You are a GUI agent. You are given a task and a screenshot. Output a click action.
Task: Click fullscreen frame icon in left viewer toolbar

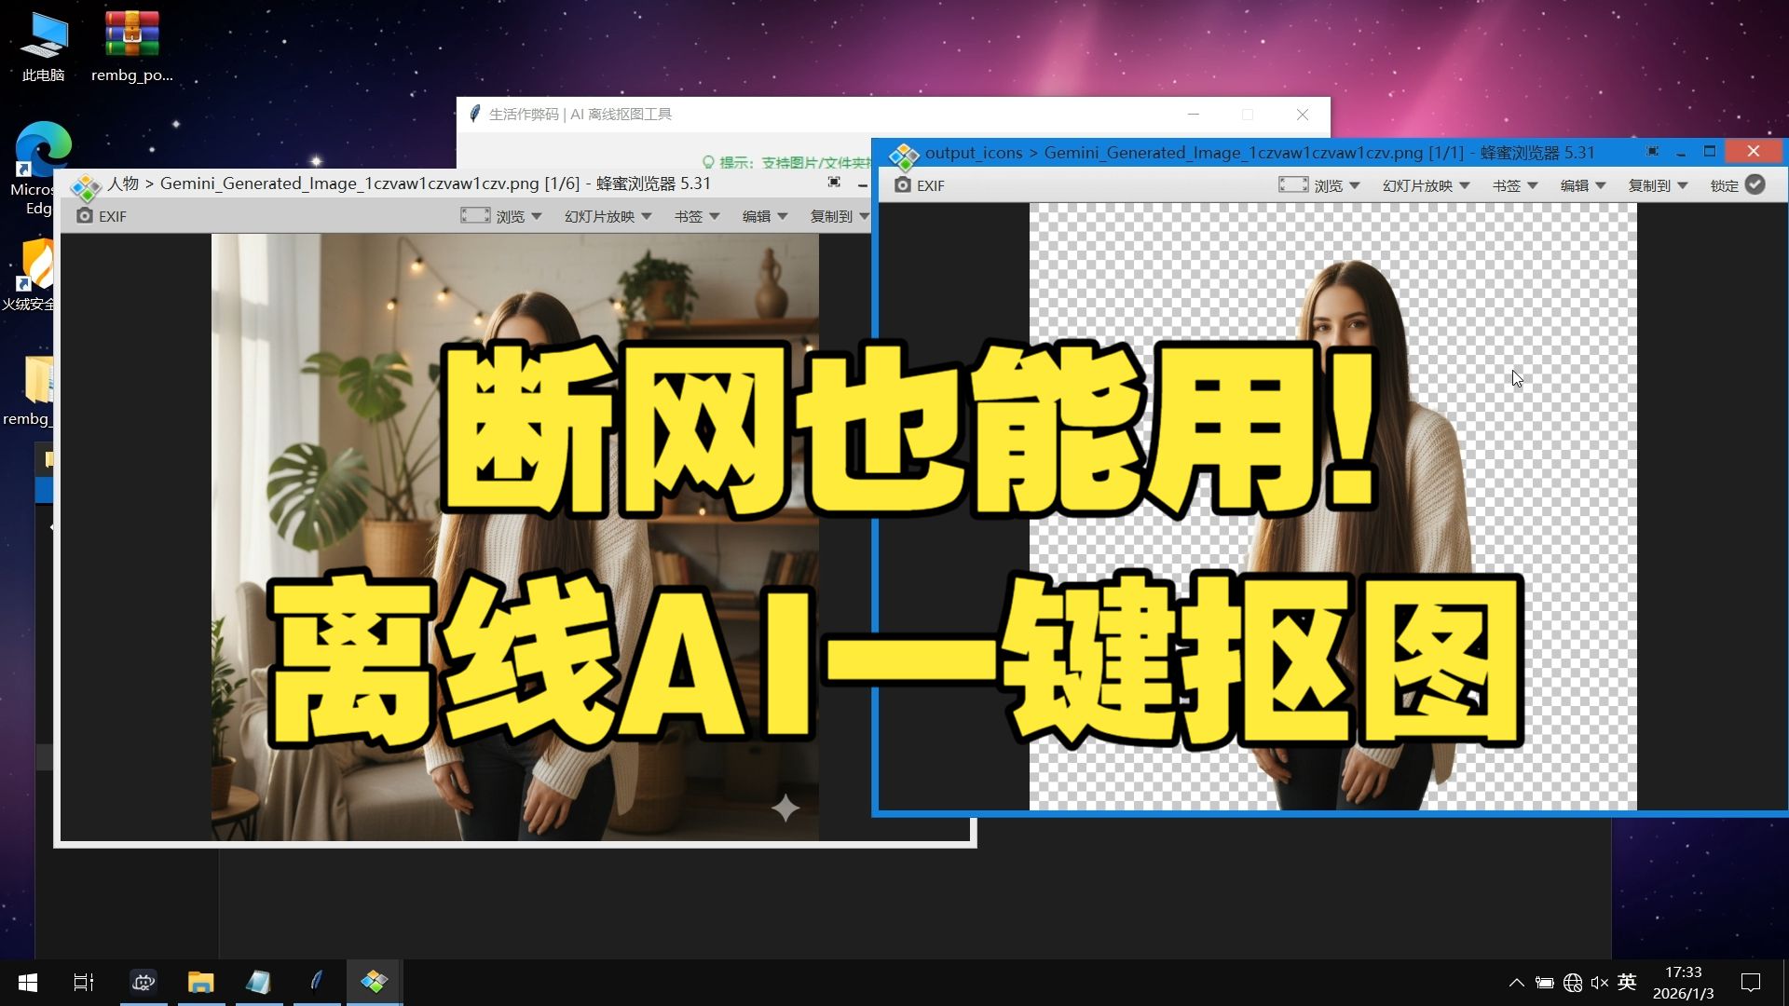[474, 216]
